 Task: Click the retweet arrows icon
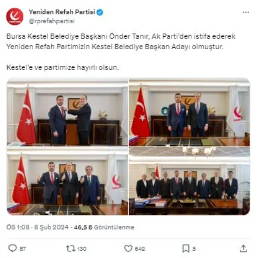tap(71, 249)
